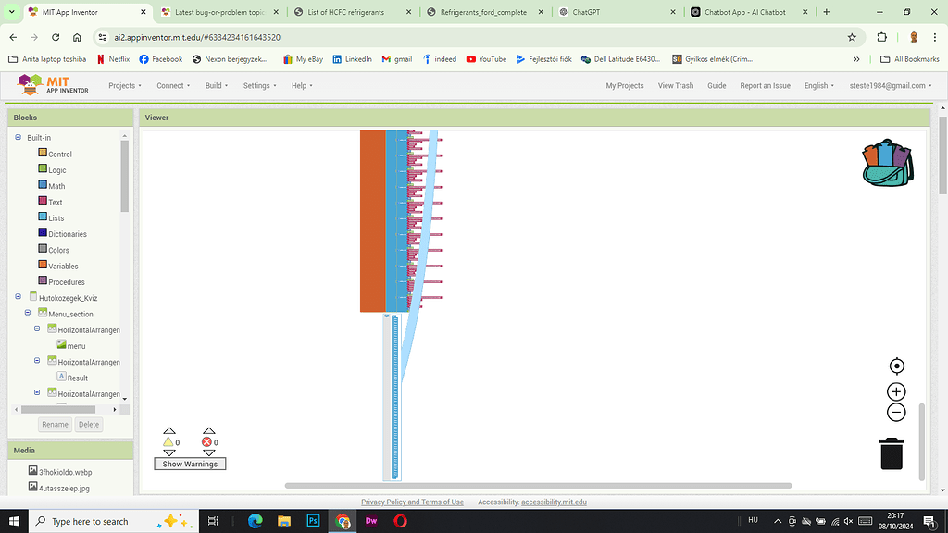Show more bookmarks with the chevron
Image resolution: width=948 pixels, height=533 pixels.
pos(856,59)
